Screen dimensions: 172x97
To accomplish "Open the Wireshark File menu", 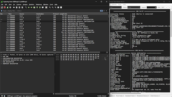I will point(2,5).
